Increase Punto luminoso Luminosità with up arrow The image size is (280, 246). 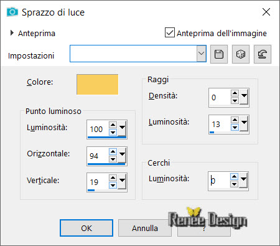113,125
